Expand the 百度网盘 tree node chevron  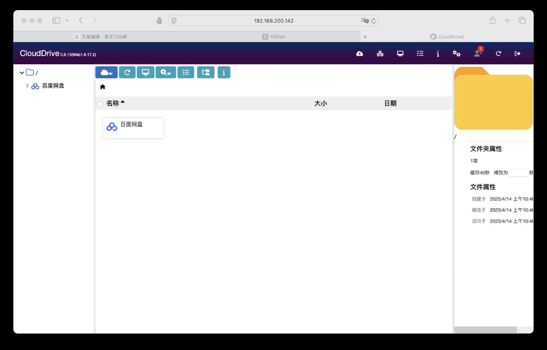(x=27, y=86)
